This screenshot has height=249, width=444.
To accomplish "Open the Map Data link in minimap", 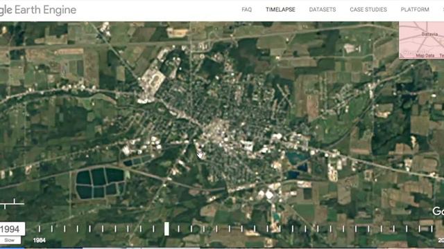I will tap(425, 55).
